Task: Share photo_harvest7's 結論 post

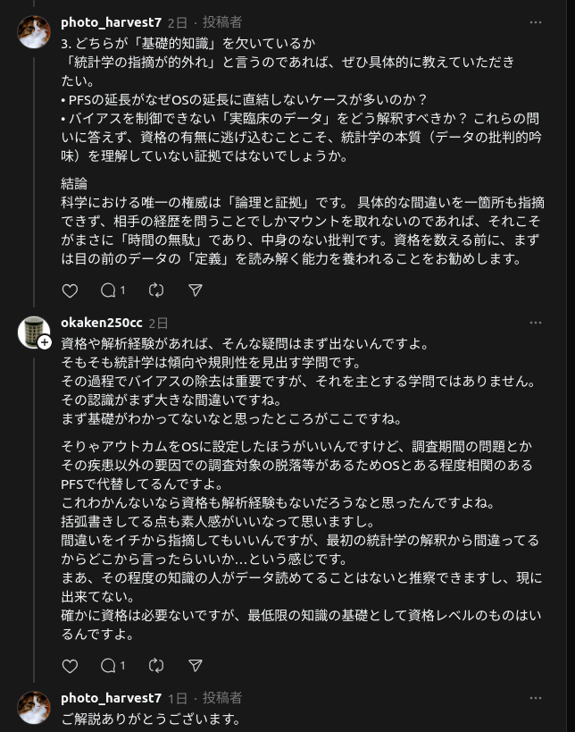Action: point(196,290)
